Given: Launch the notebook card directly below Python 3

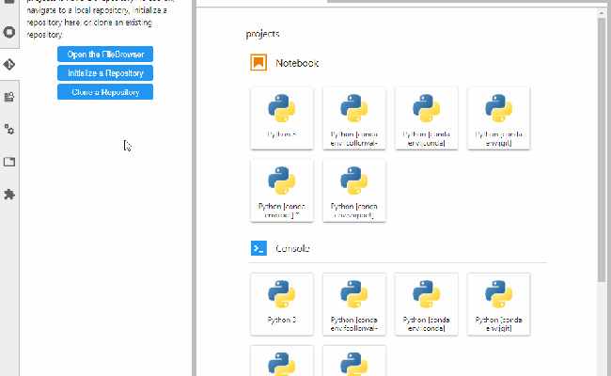Looking at the screenshot, I should point(282,191).
